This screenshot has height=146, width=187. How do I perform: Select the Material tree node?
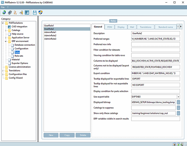[15, 59]
